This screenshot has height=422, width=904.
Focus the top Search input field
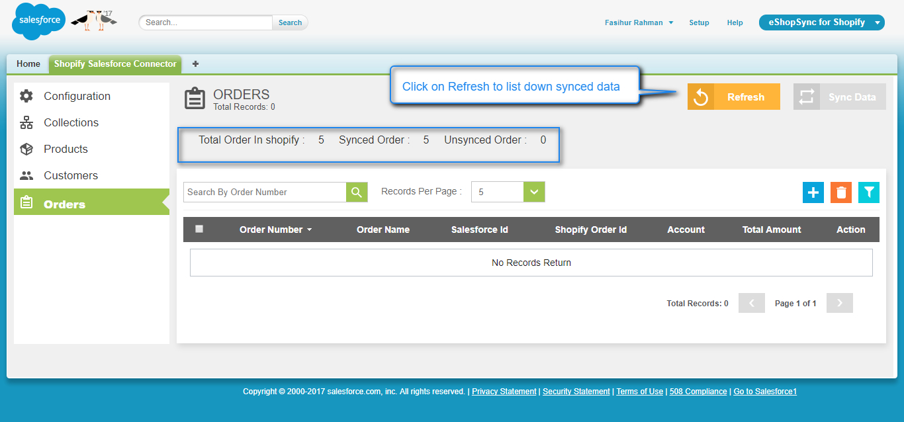tap(206, 22)
